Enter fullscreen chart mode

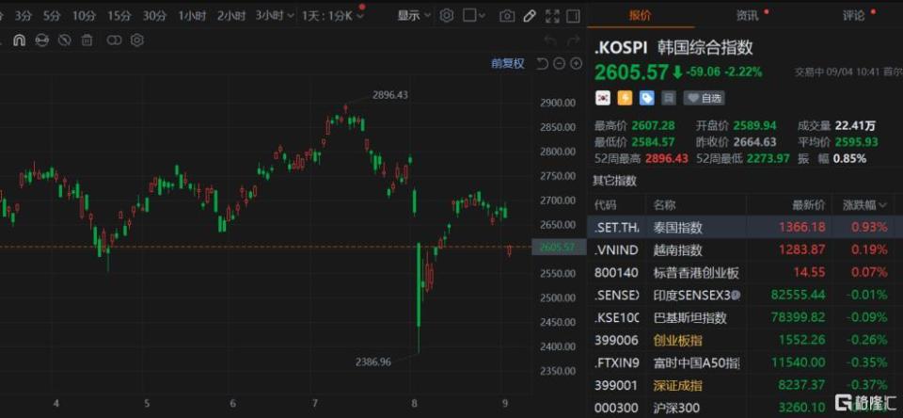(x=552, y=16)
